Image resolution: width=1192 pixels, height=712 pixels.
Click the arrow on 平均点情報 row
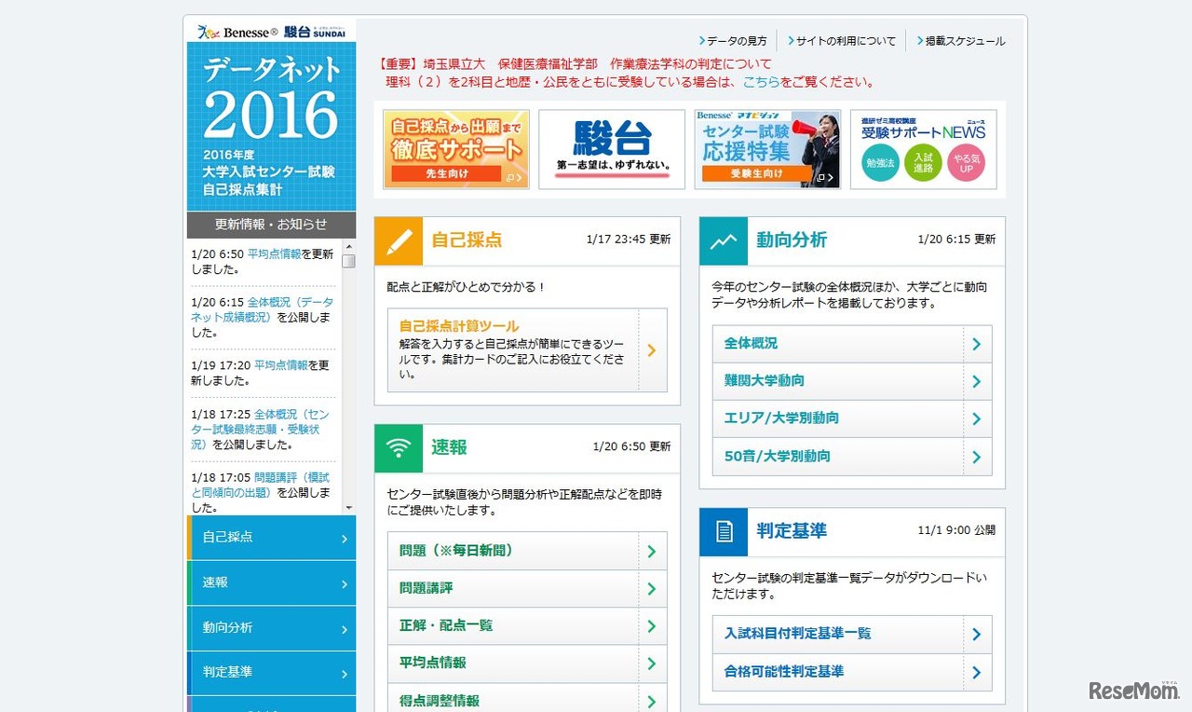pyautogui.click(x=652, y=664)
